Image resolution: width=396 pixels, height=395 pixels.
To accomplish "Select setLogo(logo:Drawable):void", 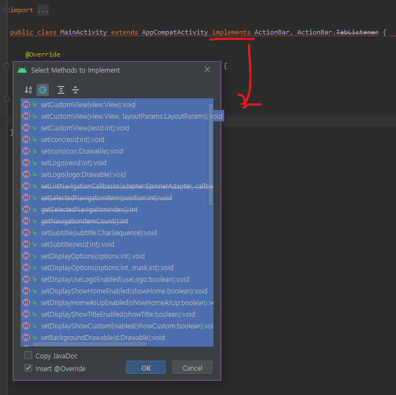I will pyautogui.click(x=117, y=174).
